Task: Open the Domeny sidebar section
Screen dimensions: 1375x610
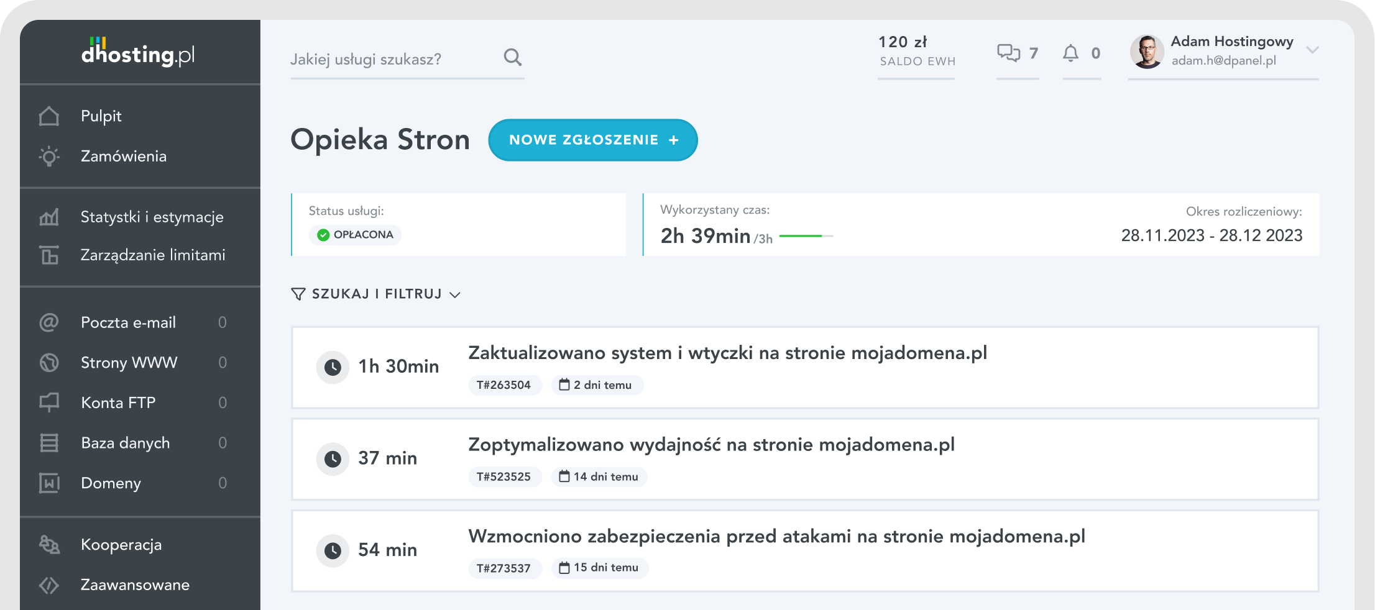Action: click(111, 483)
